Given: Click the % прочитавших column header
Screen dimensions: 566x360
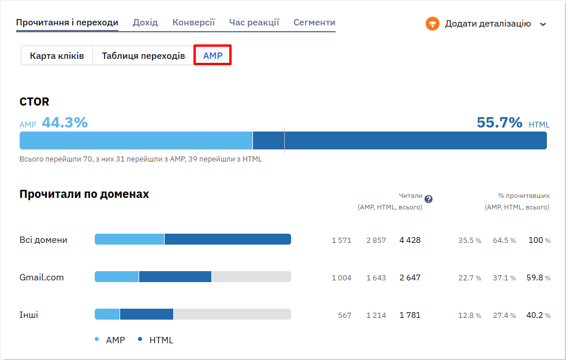Looking at the screenshot, I should (524, 196).
